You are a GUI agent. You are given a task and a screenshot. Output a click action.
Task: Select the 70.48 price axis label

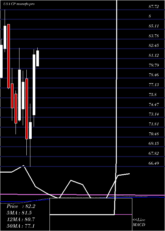point(154,134)
